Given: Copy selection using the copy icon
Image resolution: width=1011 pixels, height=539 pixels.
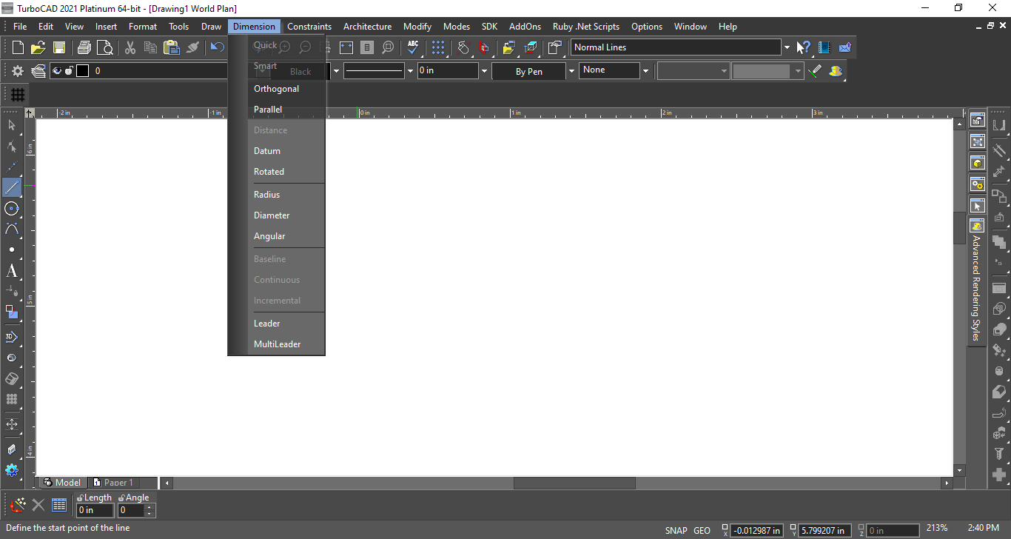Looking at the screenshot, I should pos(151,47).
